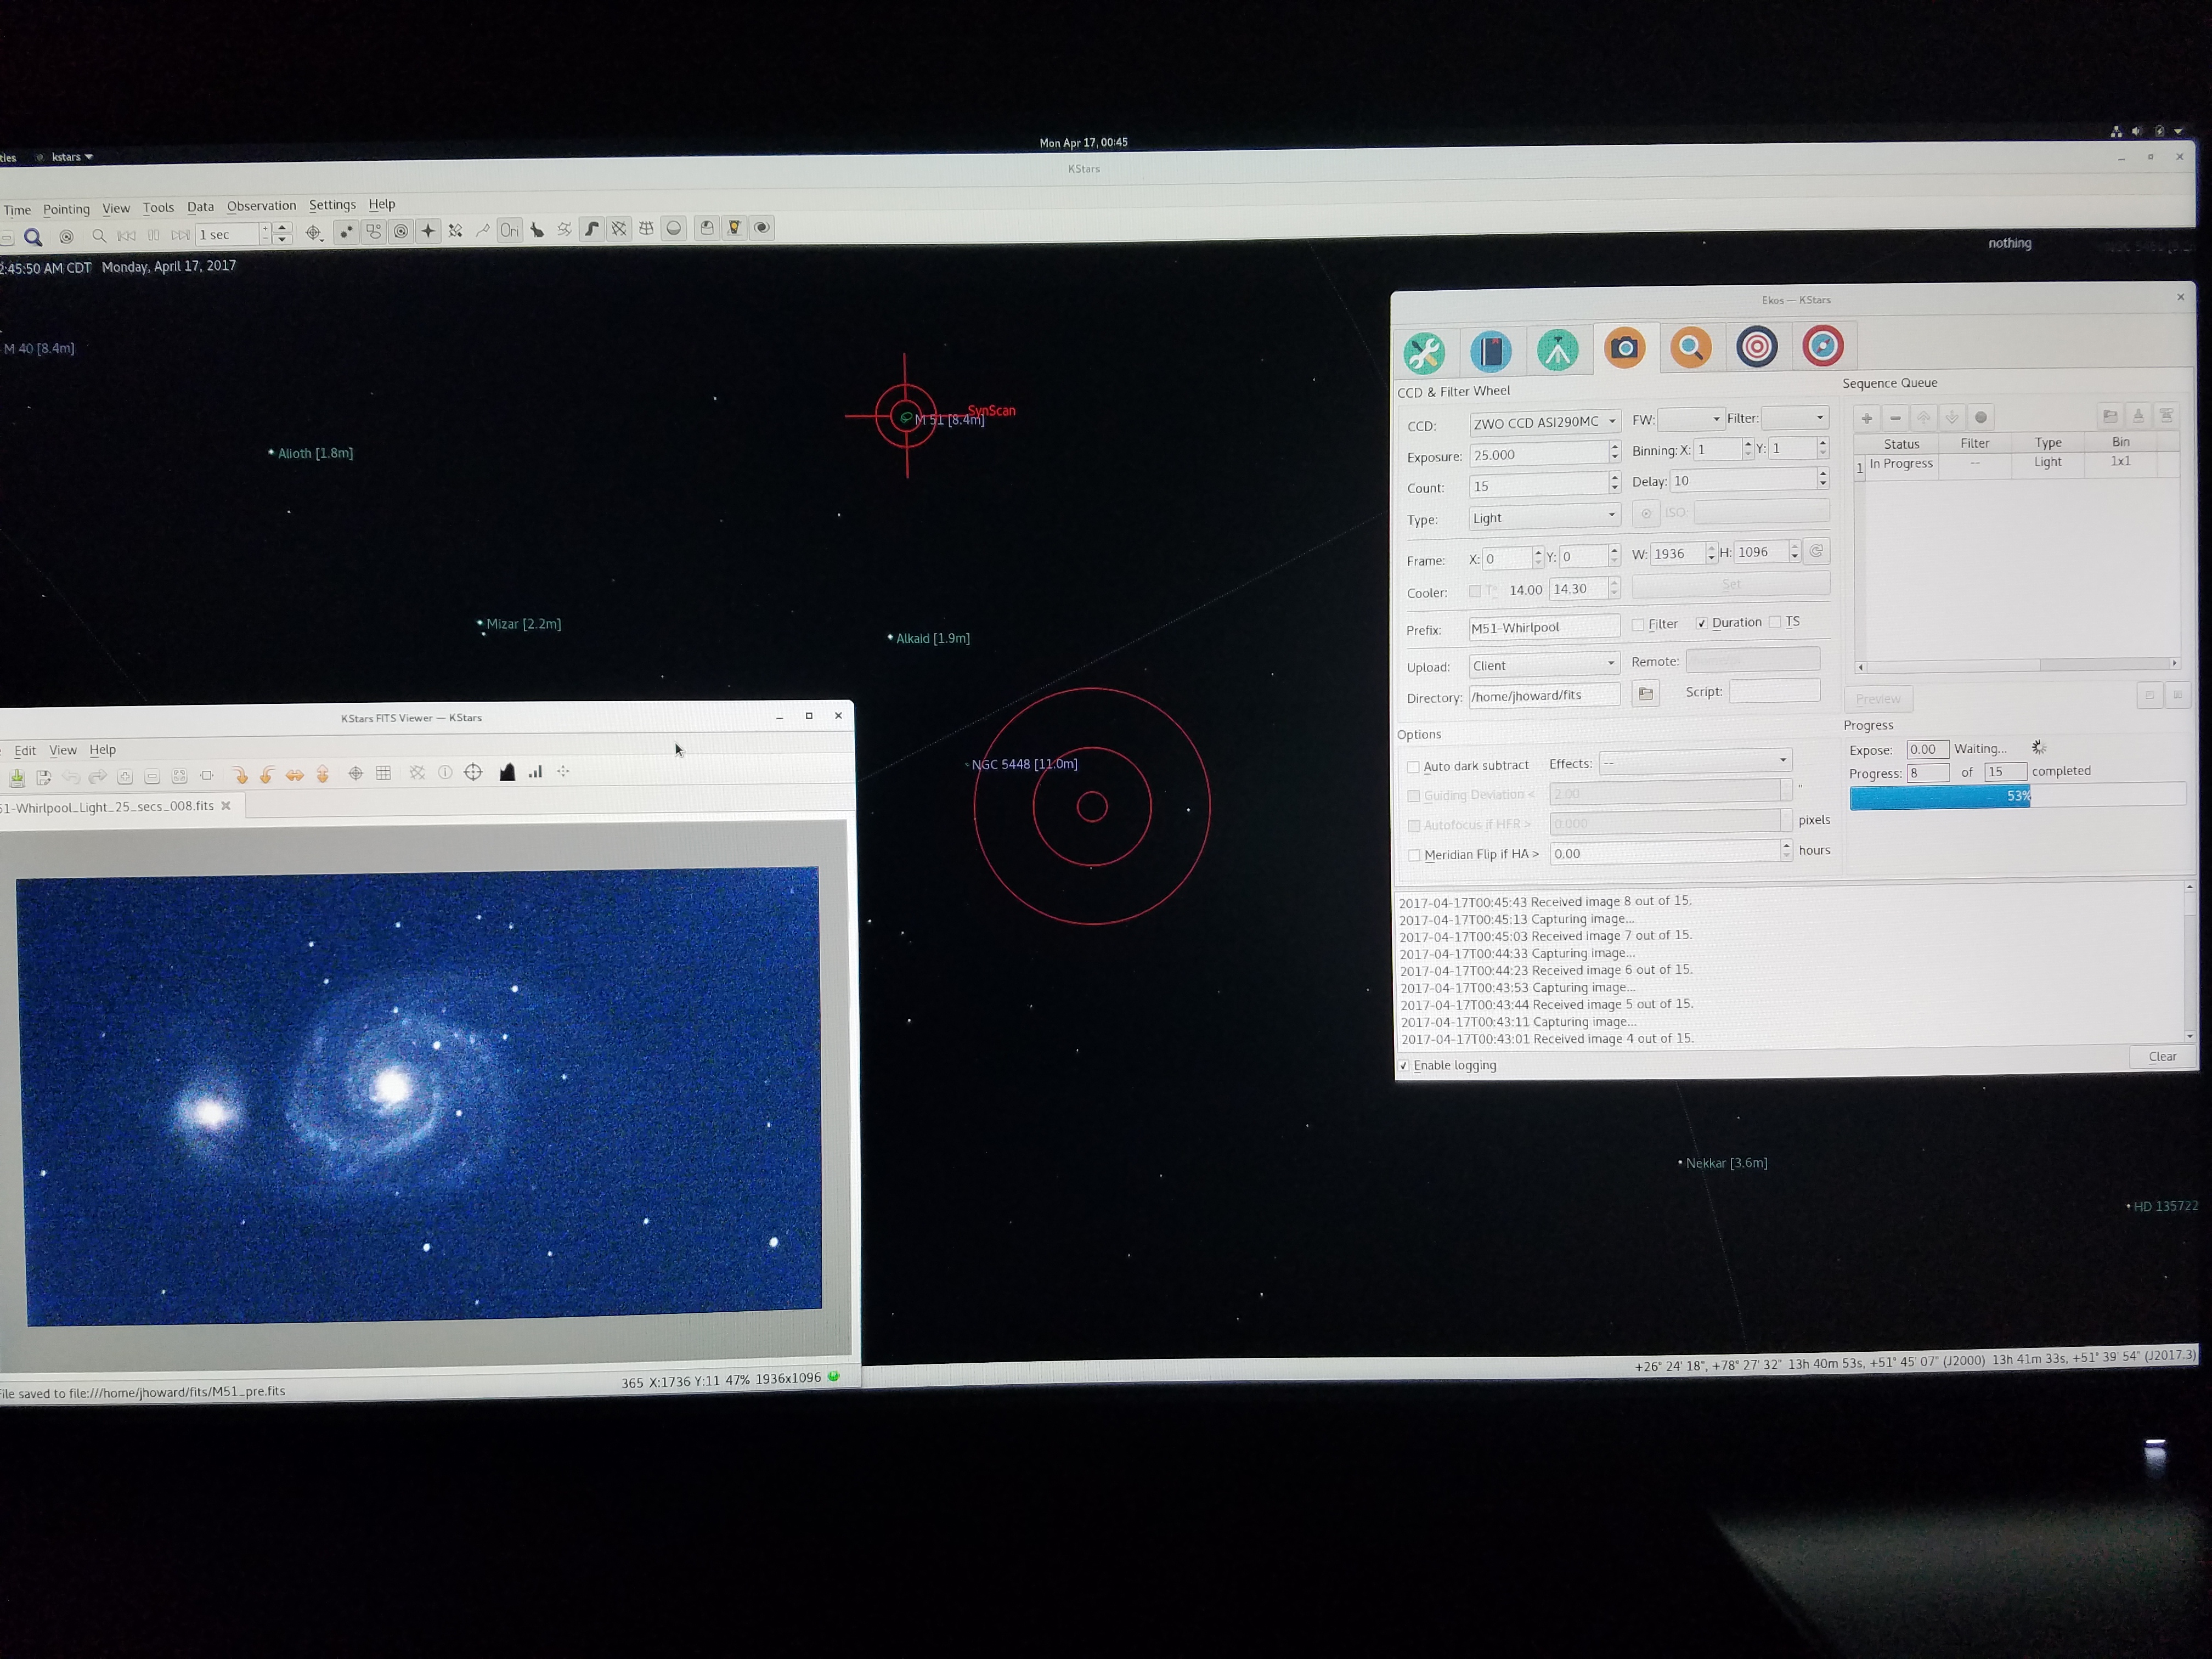Open the FITS Viewer Edit menu
Screen dimensions: 2212x1659
click(25, 750)
